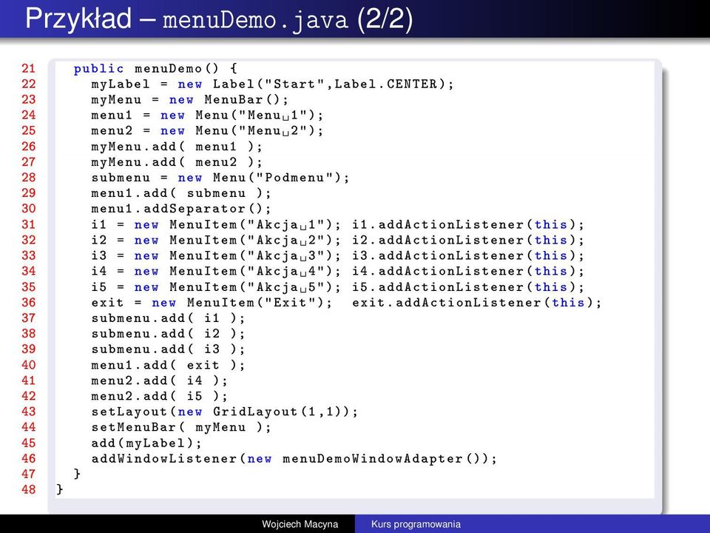
Task: Click 'i2 = new MenuItem("Akcja 2");'
Action: tap(216, 240)
